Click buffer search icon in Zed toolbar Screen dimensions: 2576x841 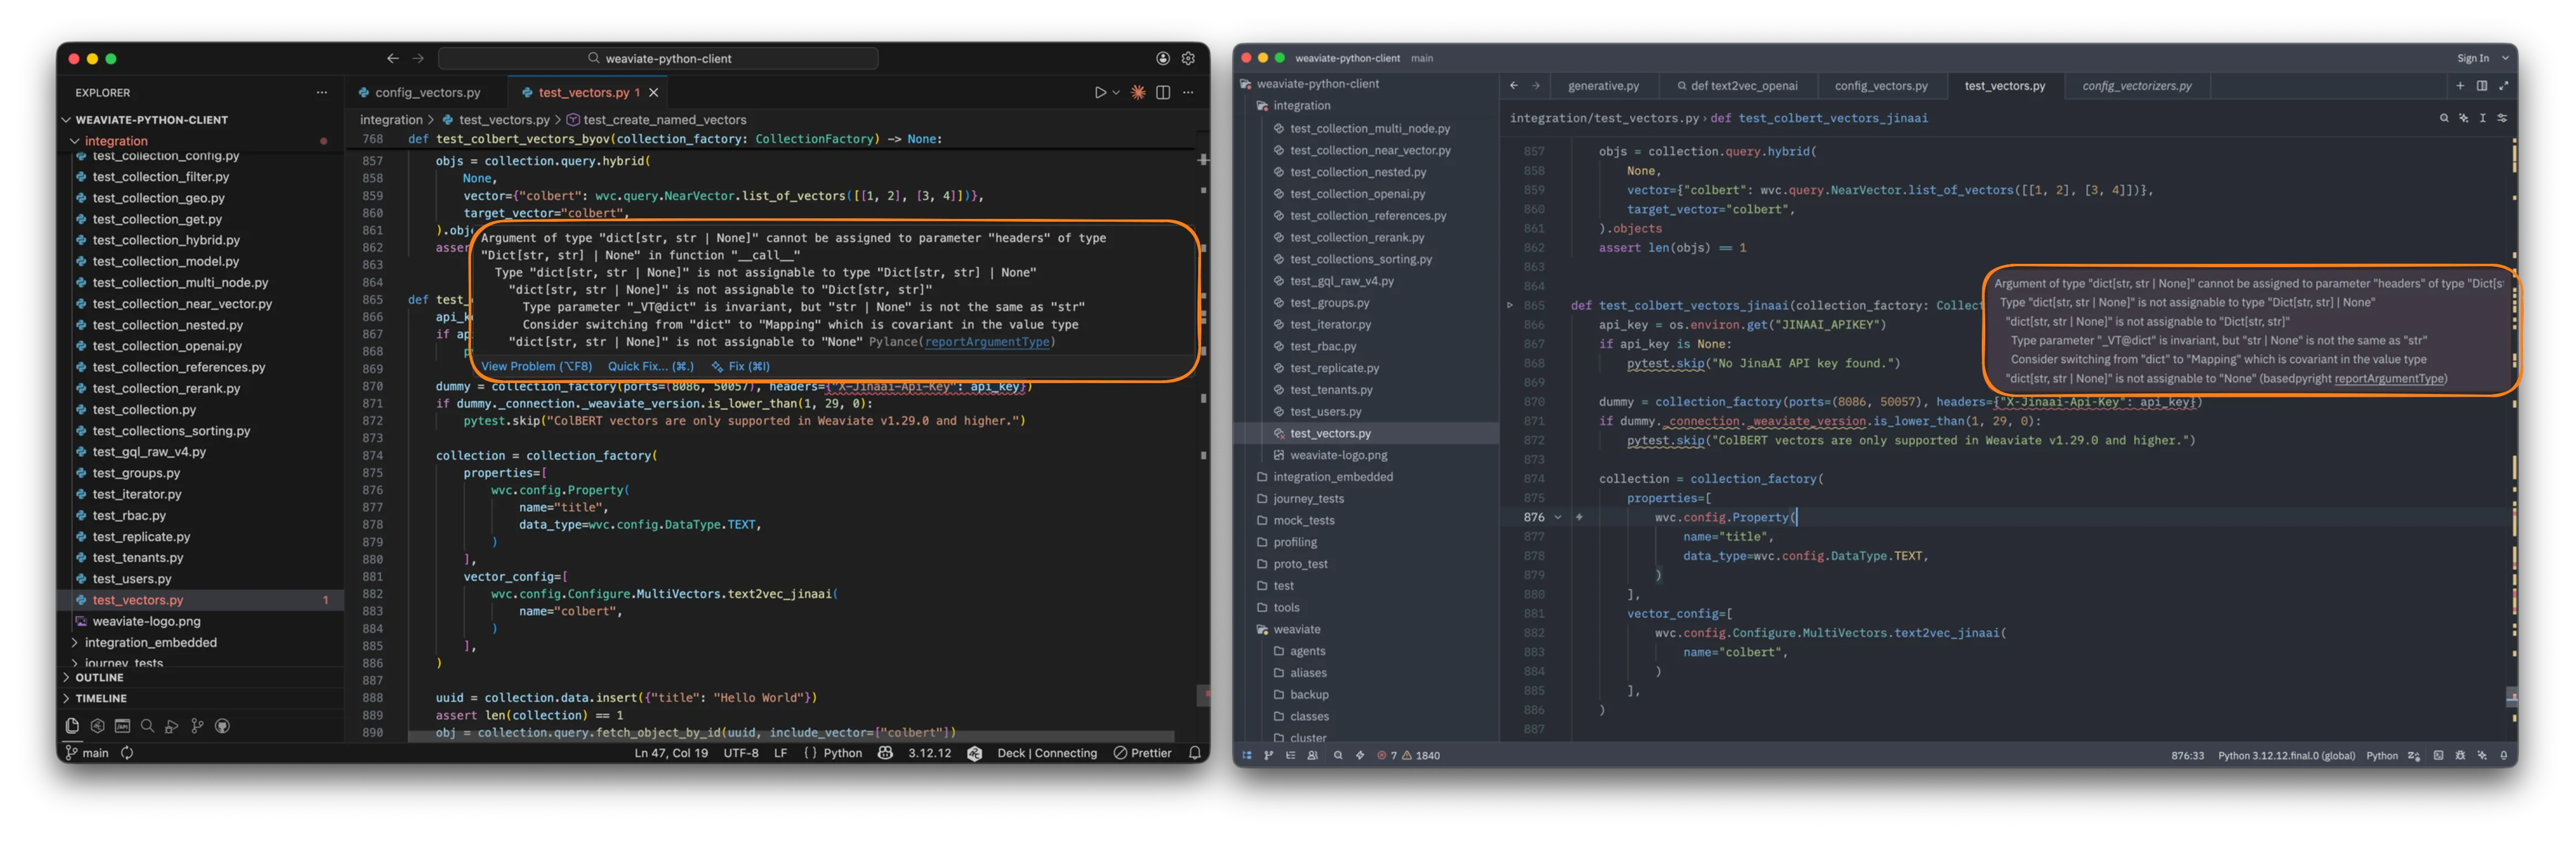pyautogui.click(x=2444, y=118)
